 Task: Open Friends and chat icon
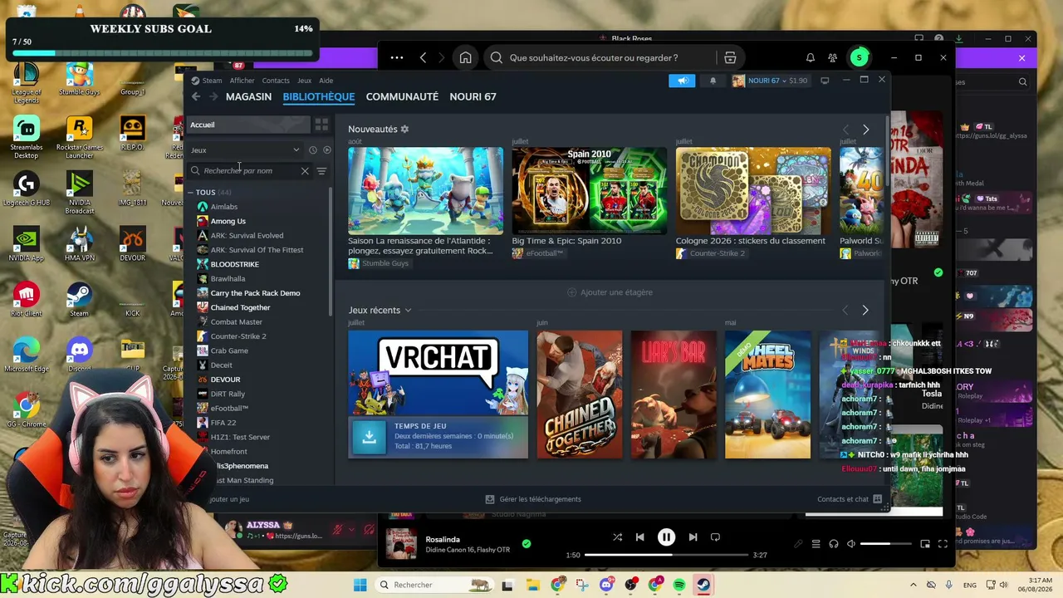click(877, 499)
